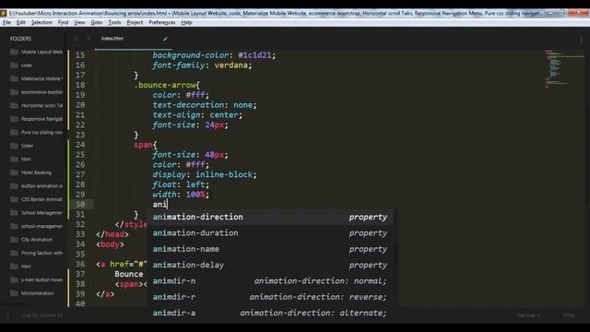Expand the Slider folder
The height and width of the screenshot is (332, 590).
[x=27, y=146]
